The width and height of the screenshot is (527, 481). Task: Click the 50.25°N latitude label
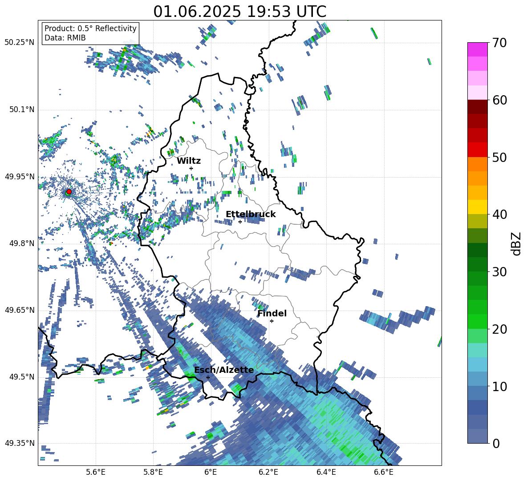pyautogui.click(x=20, y=43)
